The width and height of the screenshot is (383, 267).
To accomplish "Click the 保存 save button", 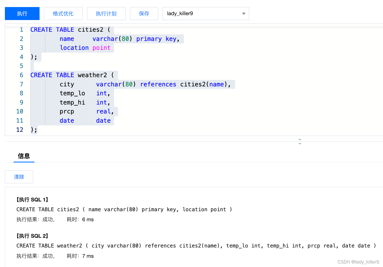I will (144, 14).
